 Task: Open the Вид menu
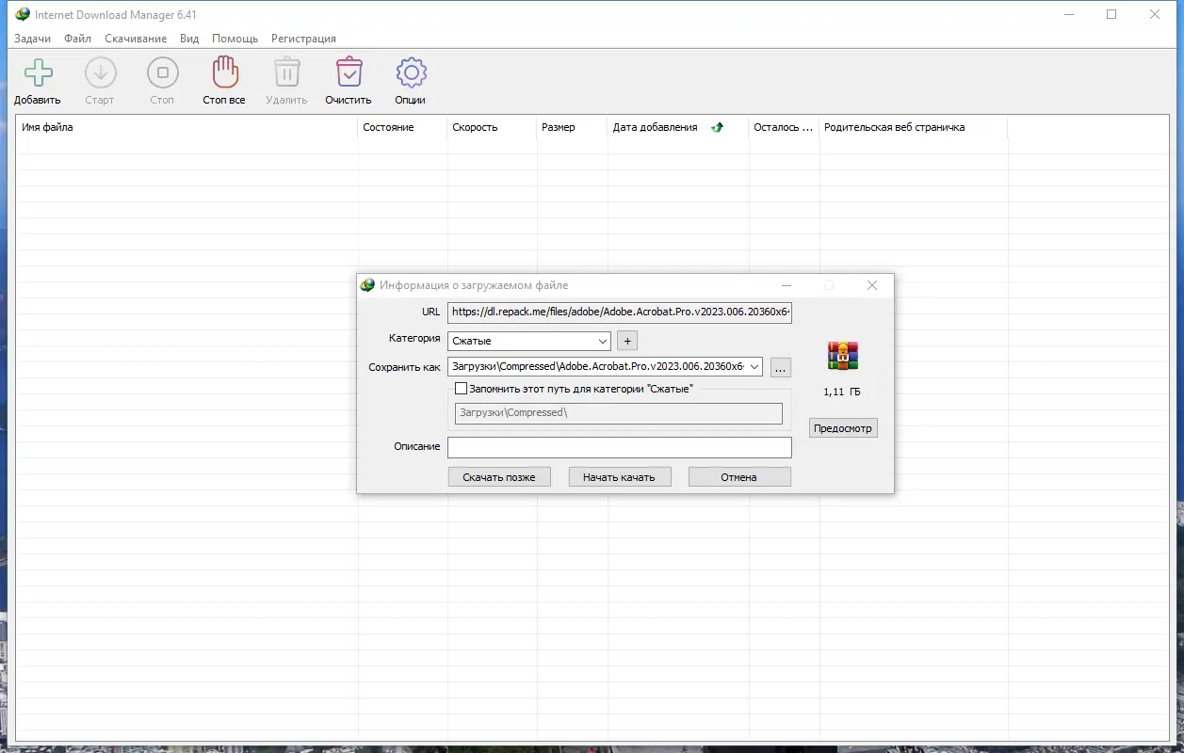189,39
